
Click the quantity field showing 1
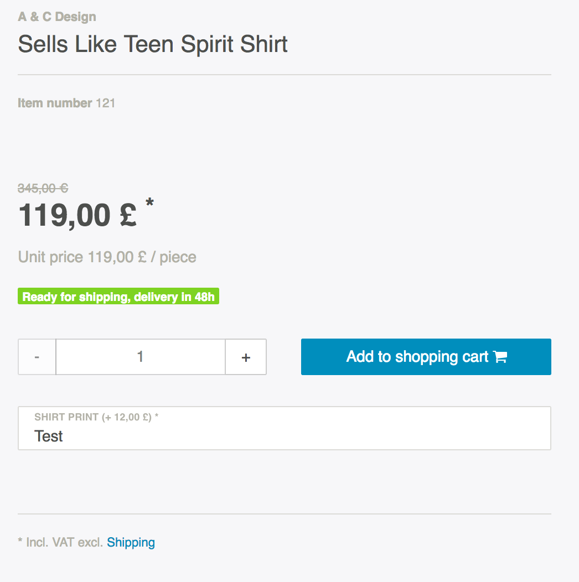pos(141,357)
